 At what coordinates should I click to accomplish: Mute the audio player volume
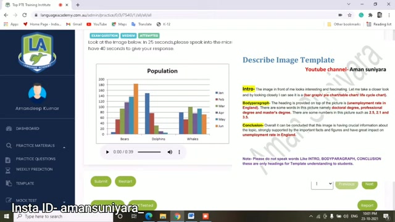pos(170,152)
